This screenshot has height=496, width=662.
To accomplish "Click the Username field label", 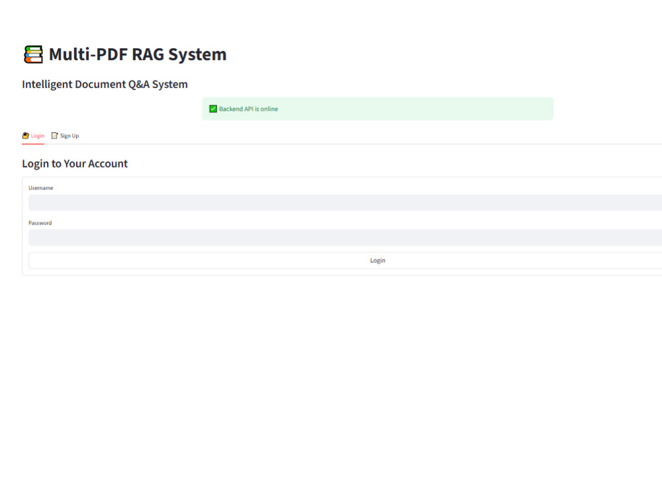I will (x=41, y=188).
